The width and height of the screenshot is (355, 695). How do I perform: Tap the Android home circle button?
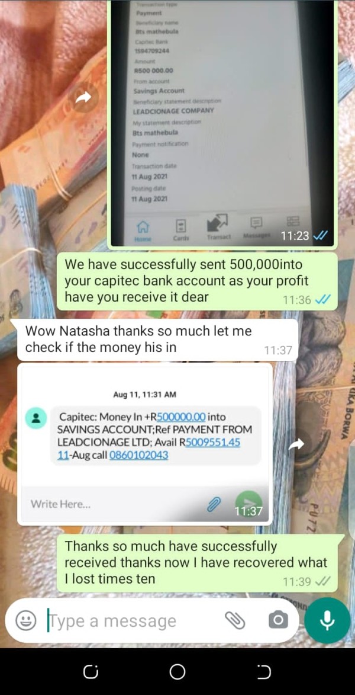pos(177,672)
